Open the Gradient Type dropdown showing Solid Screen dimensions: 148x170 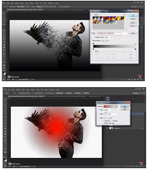(x=108, y=37)
